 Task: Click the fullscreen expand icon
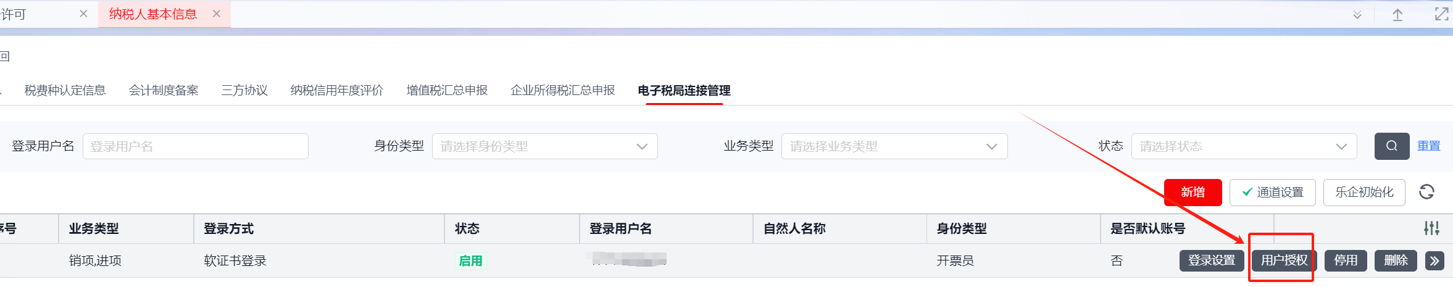(x=1441, y=14)
